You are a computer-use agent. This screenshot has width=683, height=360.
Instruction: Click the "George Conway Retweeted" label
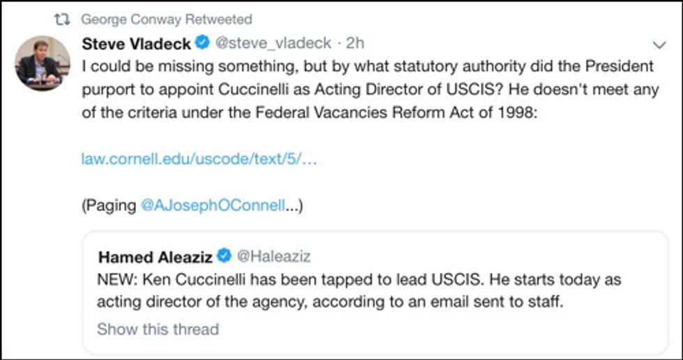pos(167,19)
